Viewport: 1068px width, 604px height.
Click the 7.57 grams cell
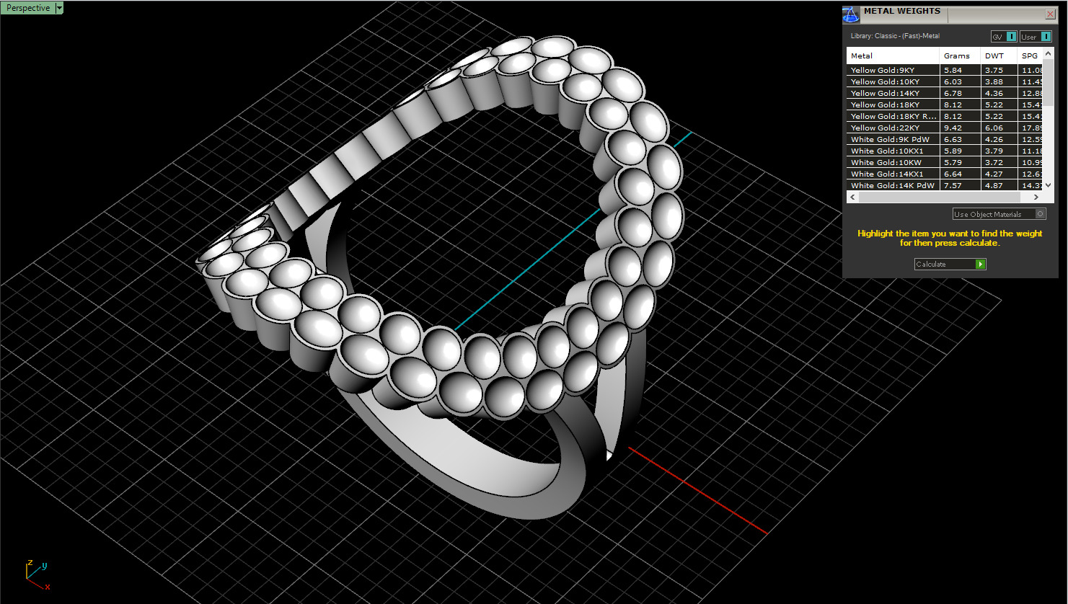(960, 185)
